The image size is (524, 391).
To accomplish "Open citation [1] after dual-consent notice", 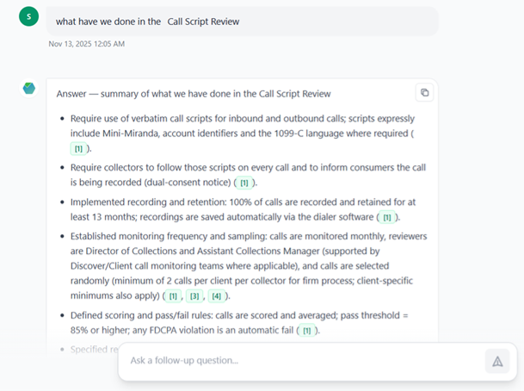I will tap(244, 183).
